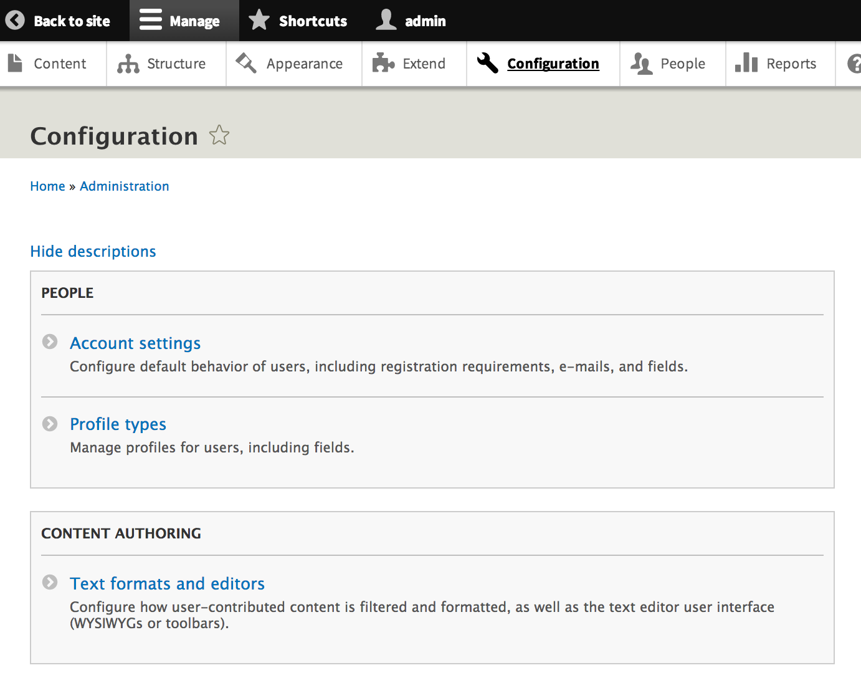Expand the Profile types arrow chevron
The height and width of the screenshot is (683, 861).
pos(49,424)
